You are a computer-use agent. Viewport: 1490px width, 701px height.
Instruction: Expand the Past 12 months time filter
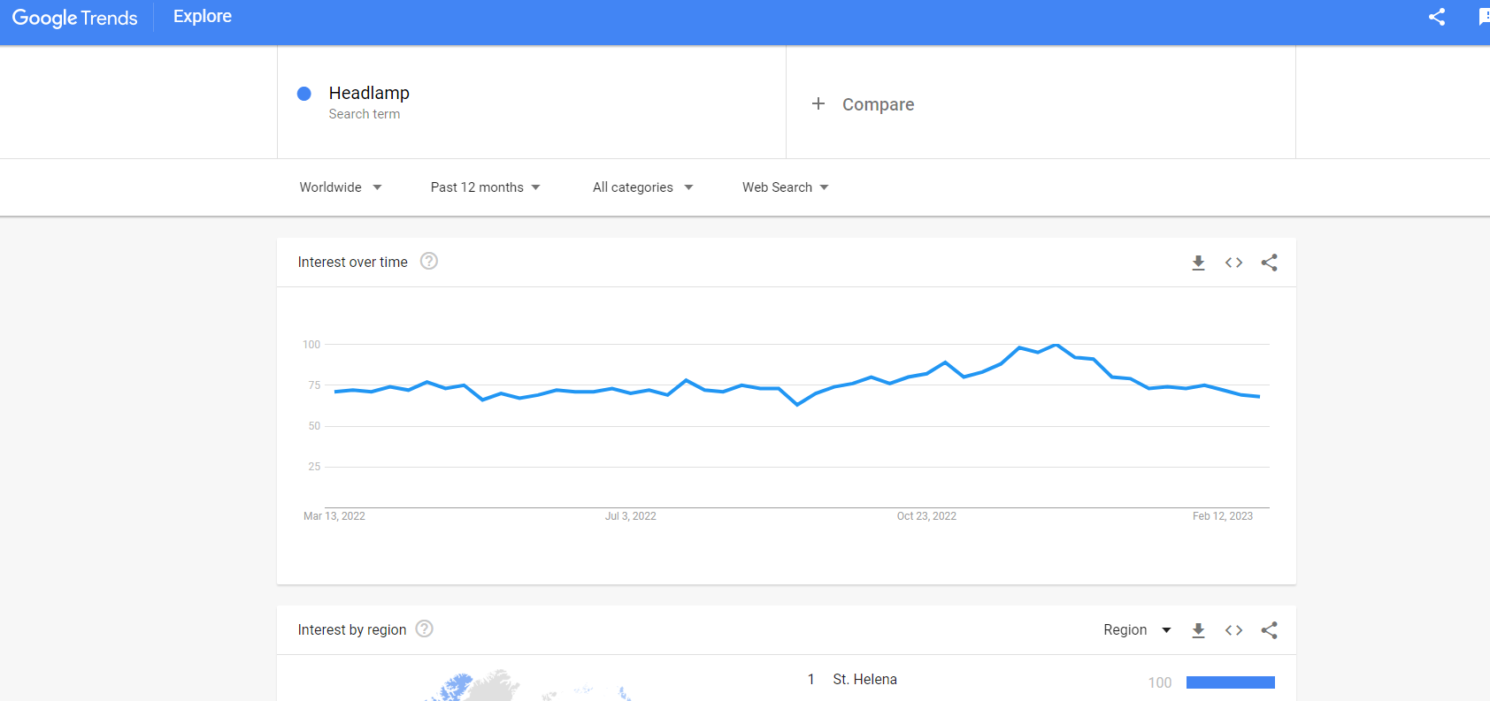click(485, 187)
